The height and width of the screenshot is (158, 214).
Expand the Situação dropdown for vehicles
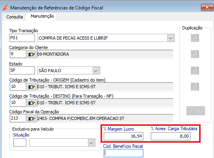click(x=91, y=143)
